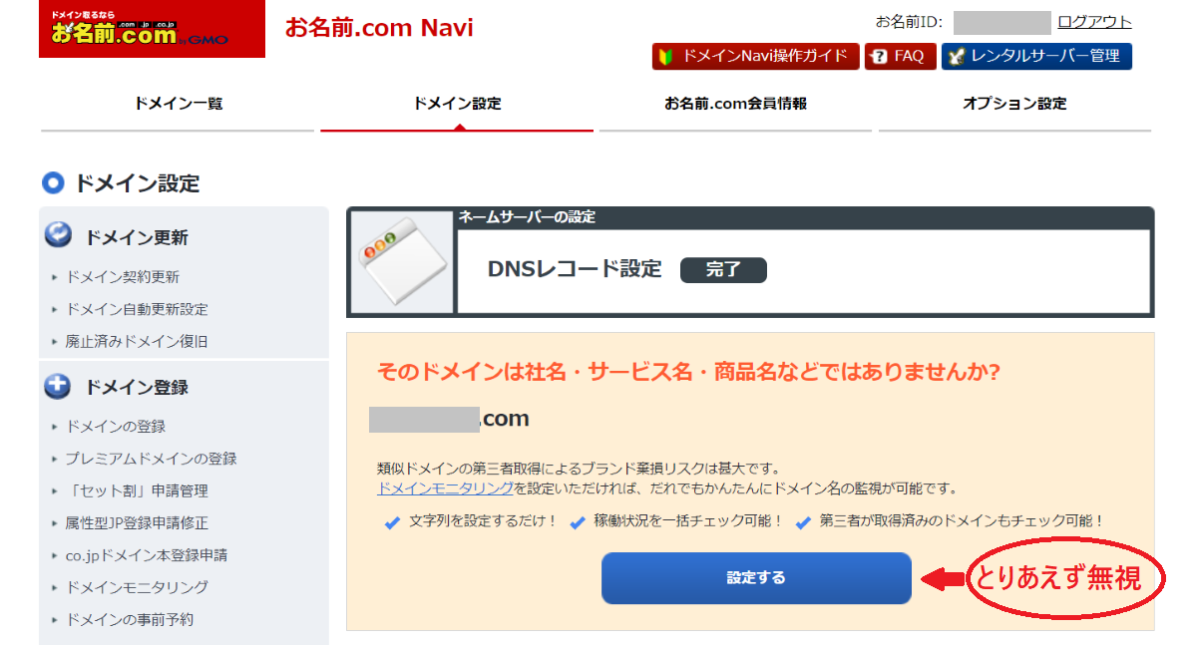
Task: Open the ドメインNavi操作ガイド button
Action: (756, 56)
